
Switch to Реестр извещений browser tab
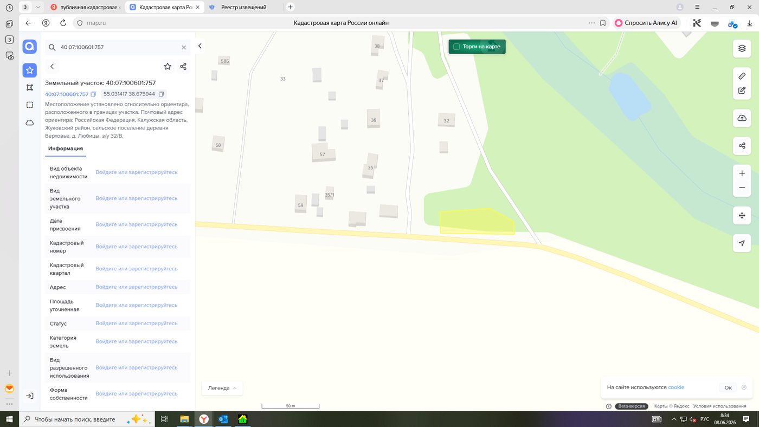click(243, 7)
